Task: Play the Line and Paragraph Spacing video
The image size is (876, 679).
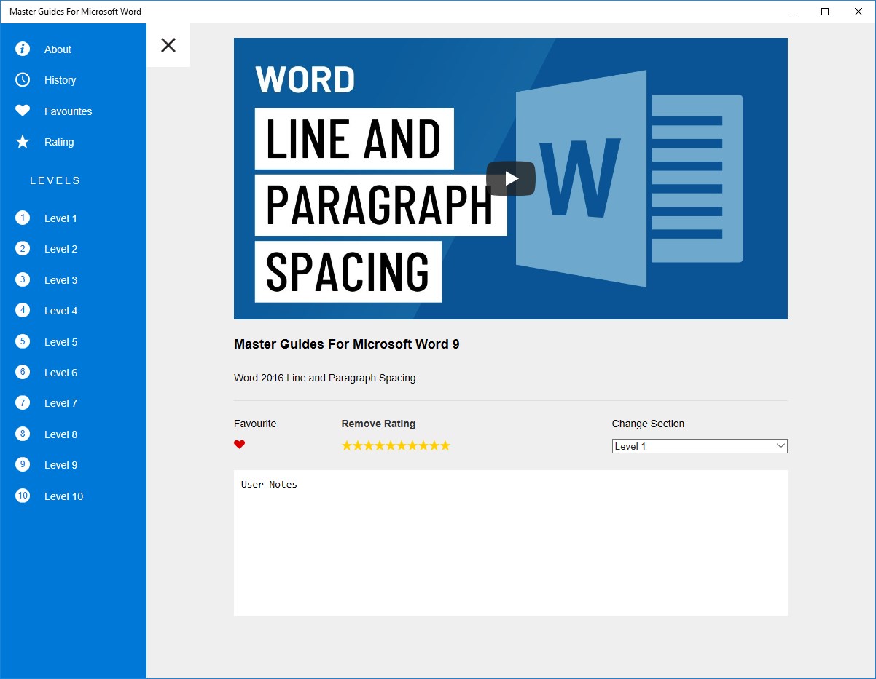Action: coord(511,178)
